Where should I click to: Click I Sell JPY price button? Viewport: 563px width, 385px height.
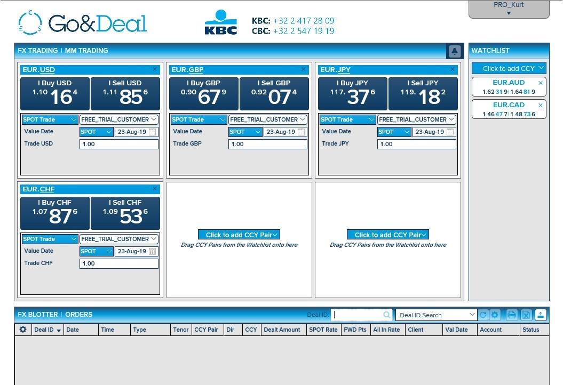click(423, 94)
